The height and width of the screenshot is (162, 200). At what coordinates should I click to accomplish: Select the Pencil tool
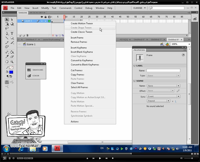click(x=7, y=42)
